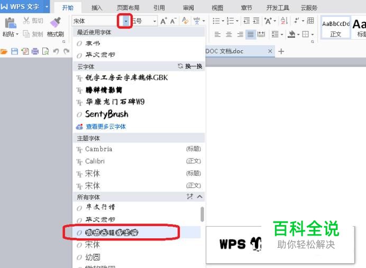Click the line spacing icon
The image size is (366, 268).
(275, 34)
